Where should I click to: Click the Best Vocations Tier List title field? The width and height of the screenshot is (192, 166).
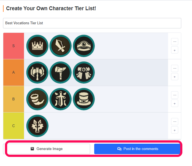92,23
